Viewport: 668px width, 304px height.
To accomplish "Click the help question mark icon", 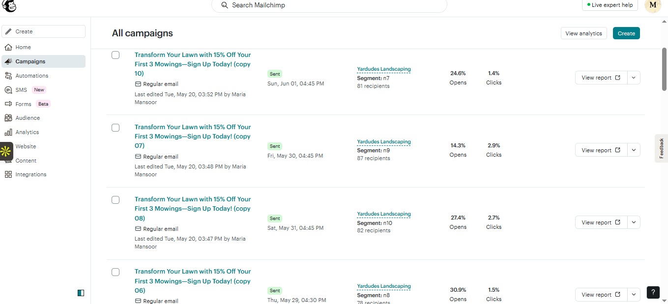I will (x=653, y=292).
